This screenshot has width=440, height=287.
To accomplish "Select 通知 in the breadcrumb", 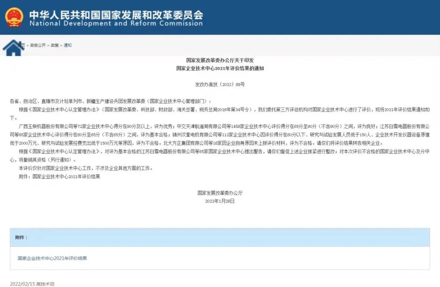I will pos(68,45).
